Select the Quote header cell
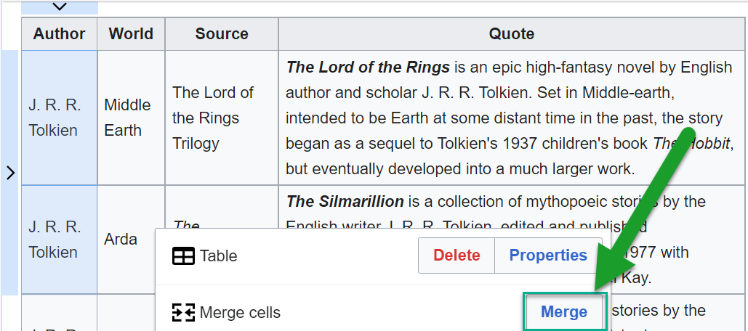Viewport: 748px width, 331px height. 511,34
